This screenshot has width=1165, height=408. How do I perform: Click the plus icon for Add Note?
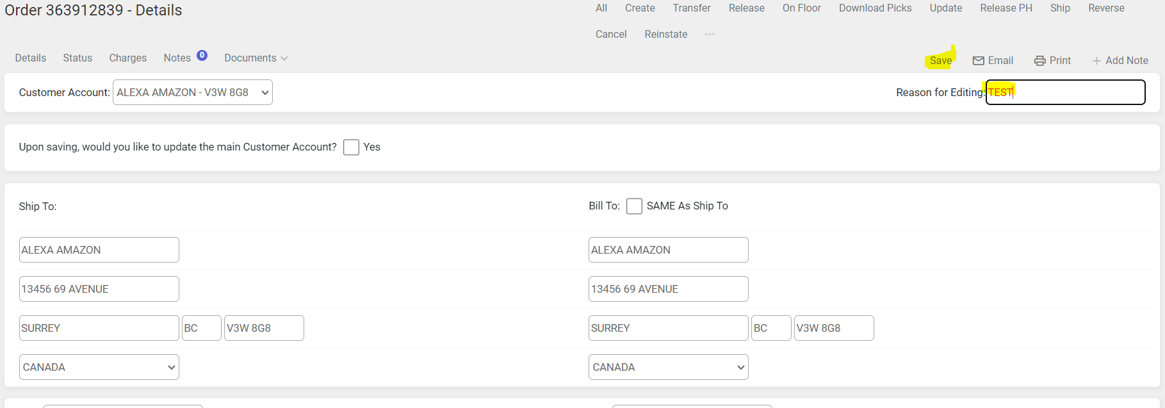coord(1096,61)
